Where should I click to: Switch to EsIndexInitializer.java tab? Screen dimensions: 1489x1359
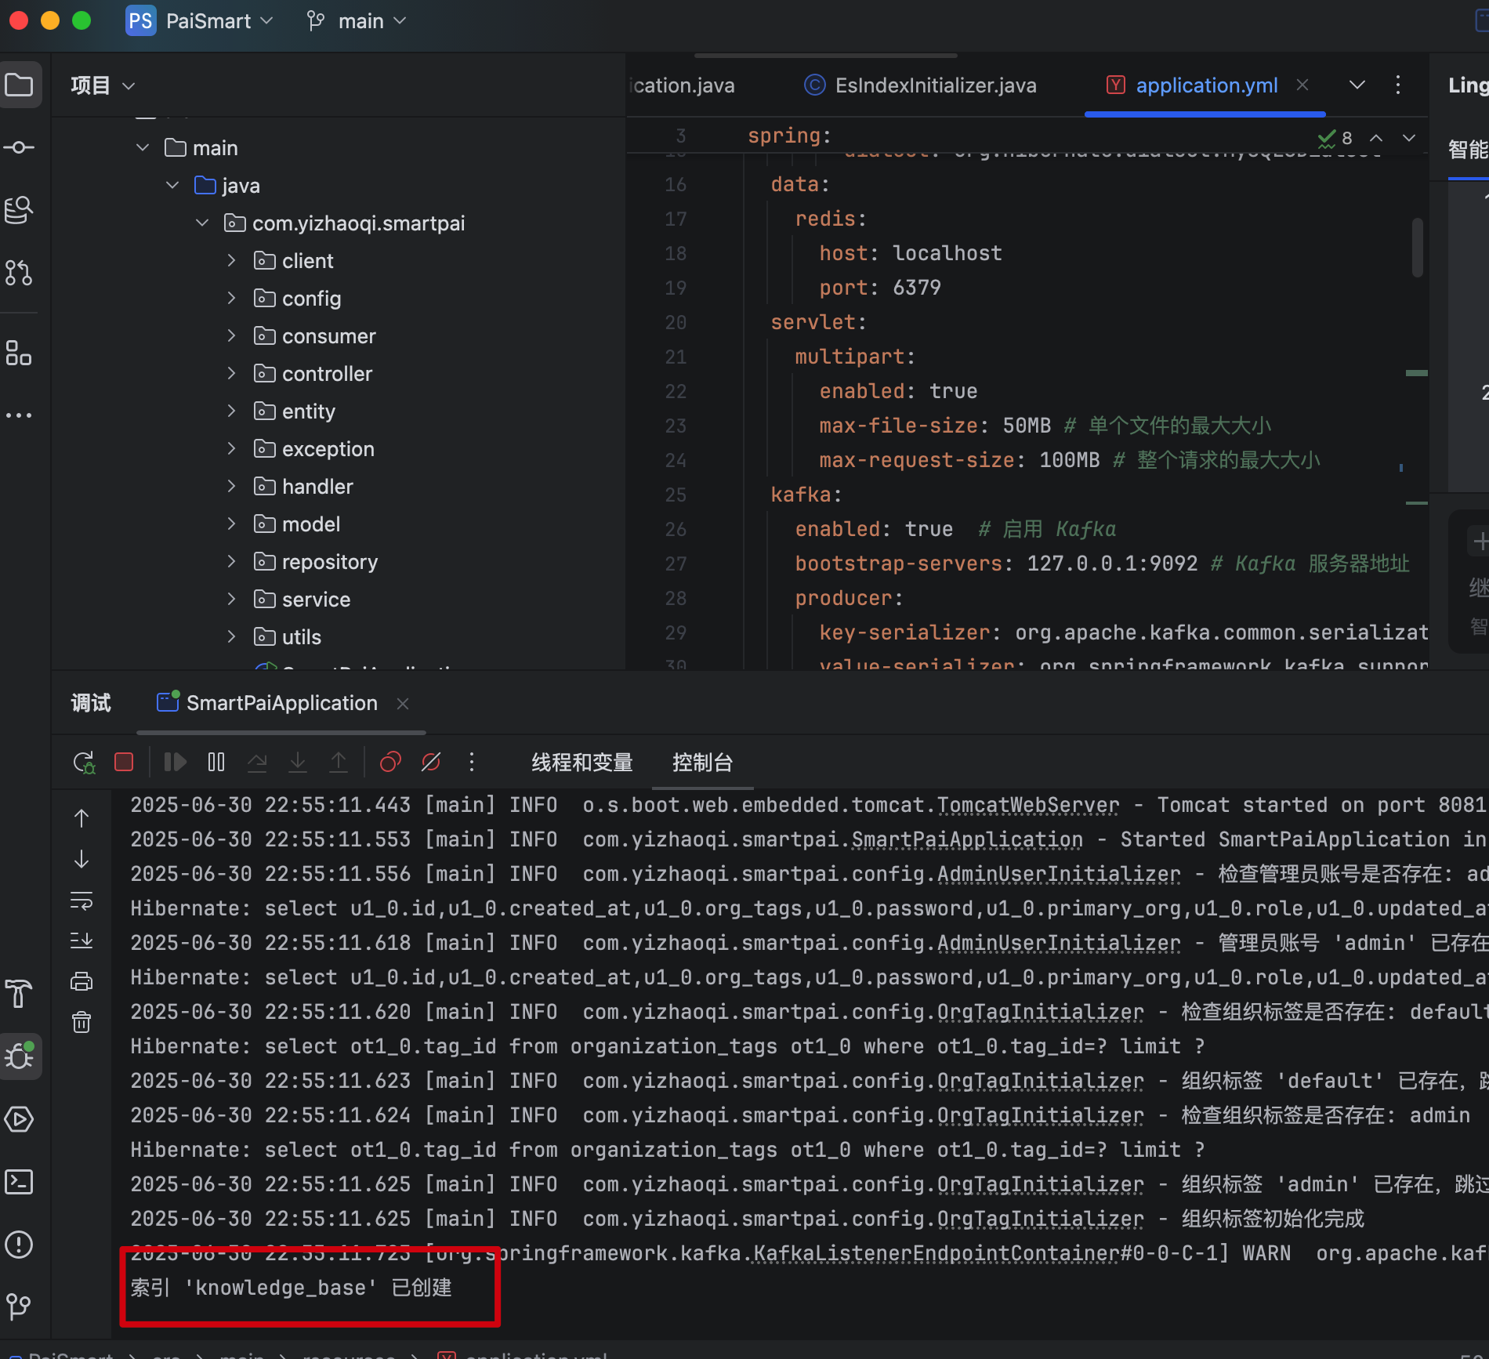coord(935,85)
